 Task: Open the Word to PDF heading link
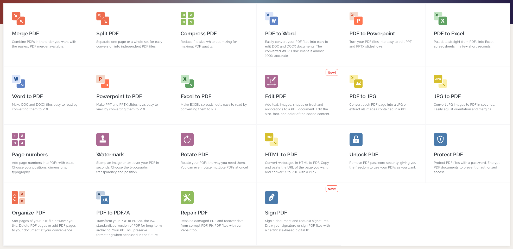[27, 96]
